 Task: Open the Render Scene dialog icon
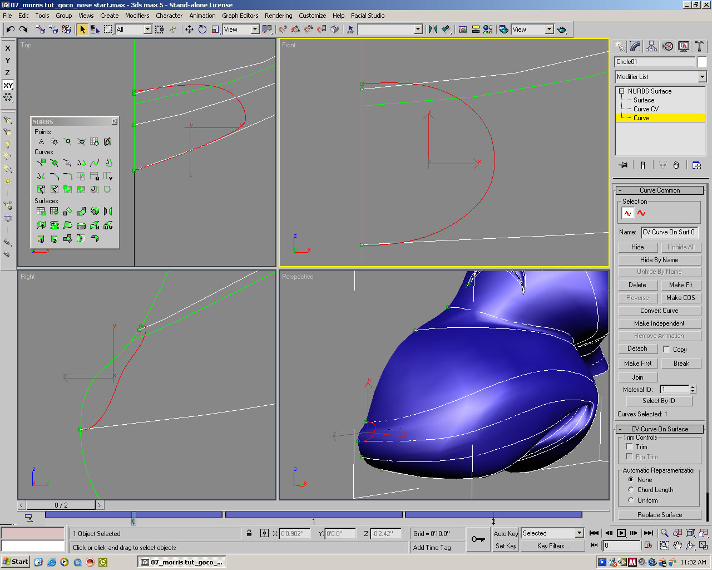503,30
